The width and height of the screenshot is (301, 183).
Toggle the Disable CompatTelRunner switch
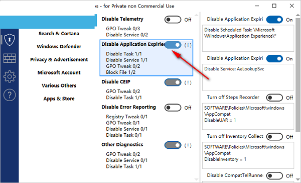point(274,175)
